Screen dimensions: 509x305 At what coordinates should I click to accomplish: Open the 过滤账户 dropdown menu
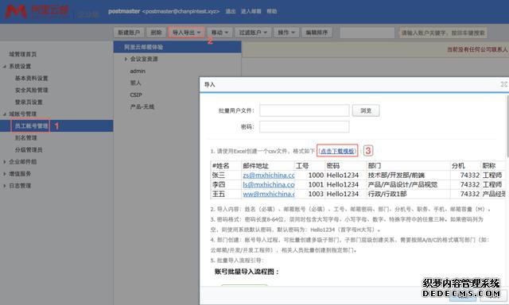coord(253,33)
